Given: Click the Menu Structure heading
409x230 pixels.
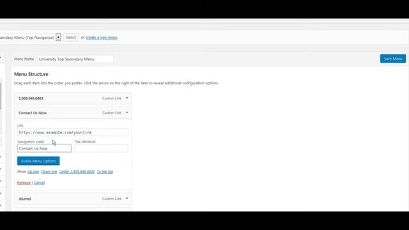Looking at the screenshot, I should tap(31, 74).
